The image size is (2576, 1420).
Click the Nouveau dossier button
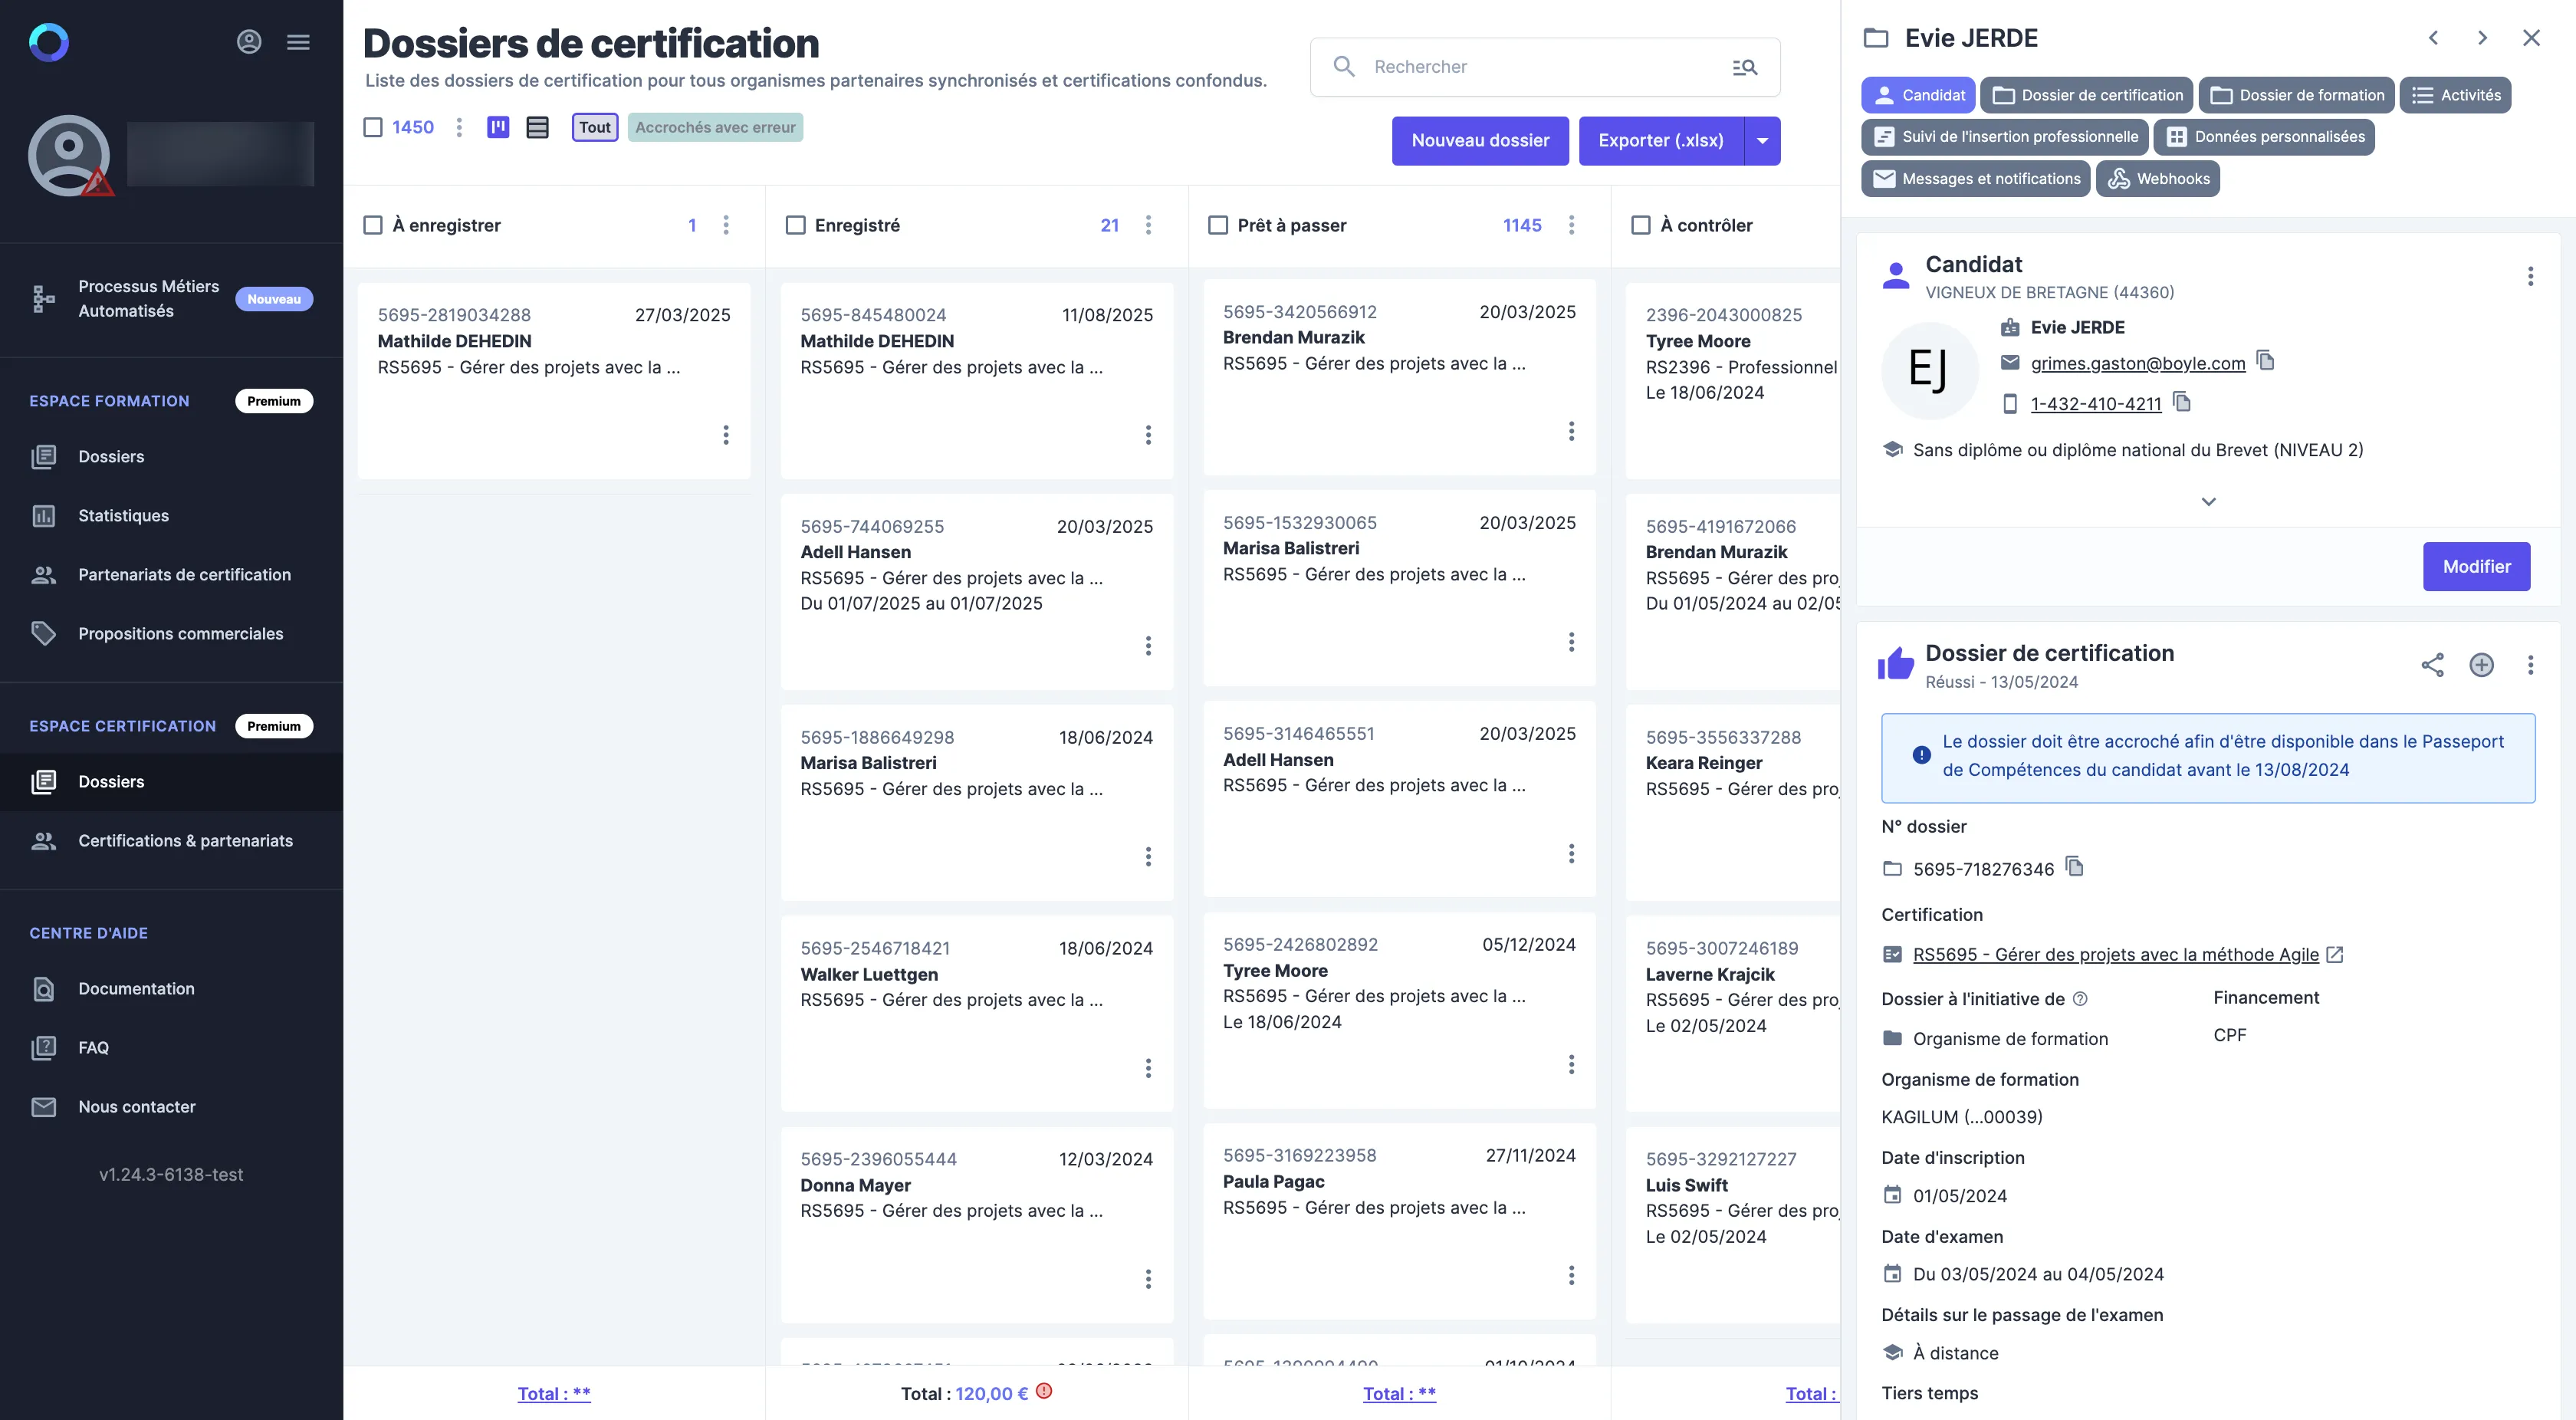click(x=1480, y=141)
